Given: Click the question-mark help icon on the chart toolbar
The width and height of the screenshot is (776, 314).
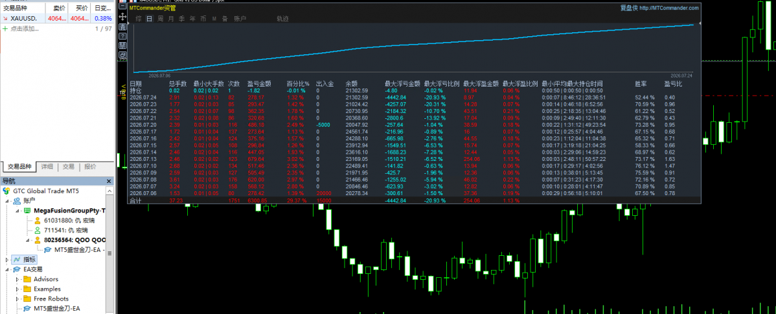Looking at the screenshot, I should point(122,36).
